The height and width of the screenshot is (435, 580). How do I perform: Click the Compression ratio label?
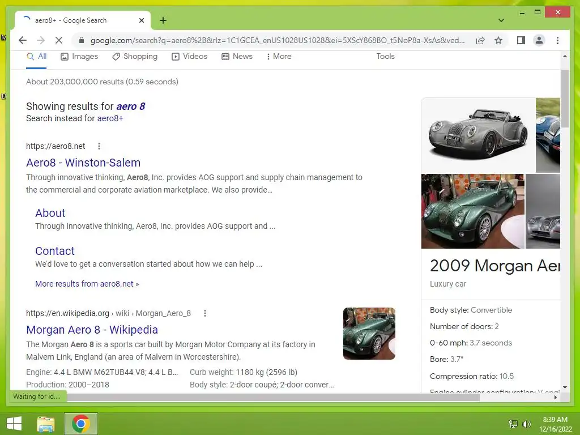463,376
